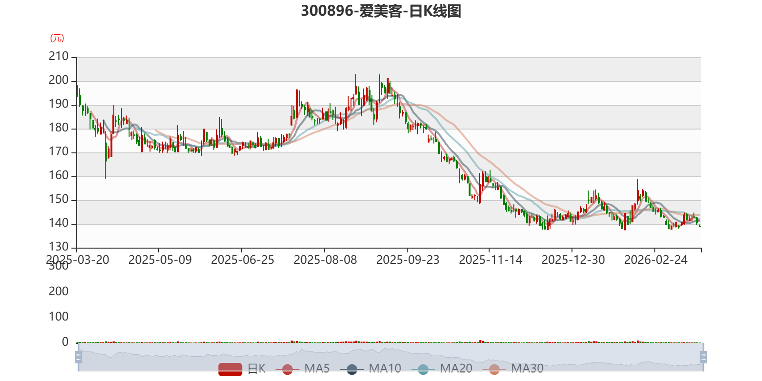Click the chart title 300896-爱美客-日K线图
The image size is (762, 381).
[x=381, y=11]
